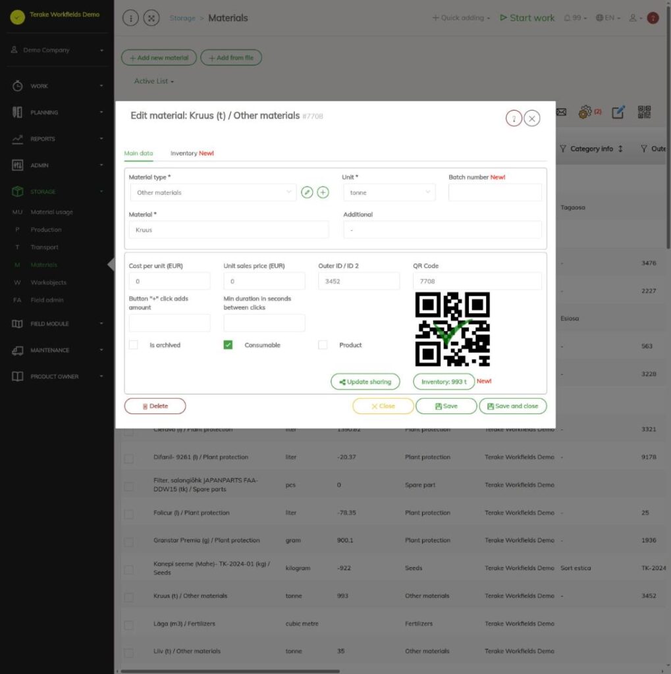Click the Product owner book icon
Screen dimensions: 671x674
(x=17, y=376)
